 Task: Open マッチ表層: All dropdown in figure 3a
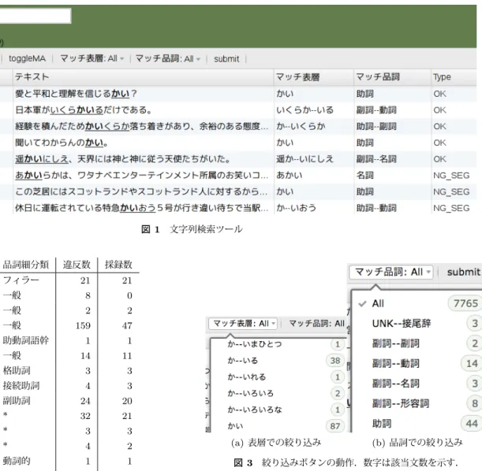tap(243, 324)
